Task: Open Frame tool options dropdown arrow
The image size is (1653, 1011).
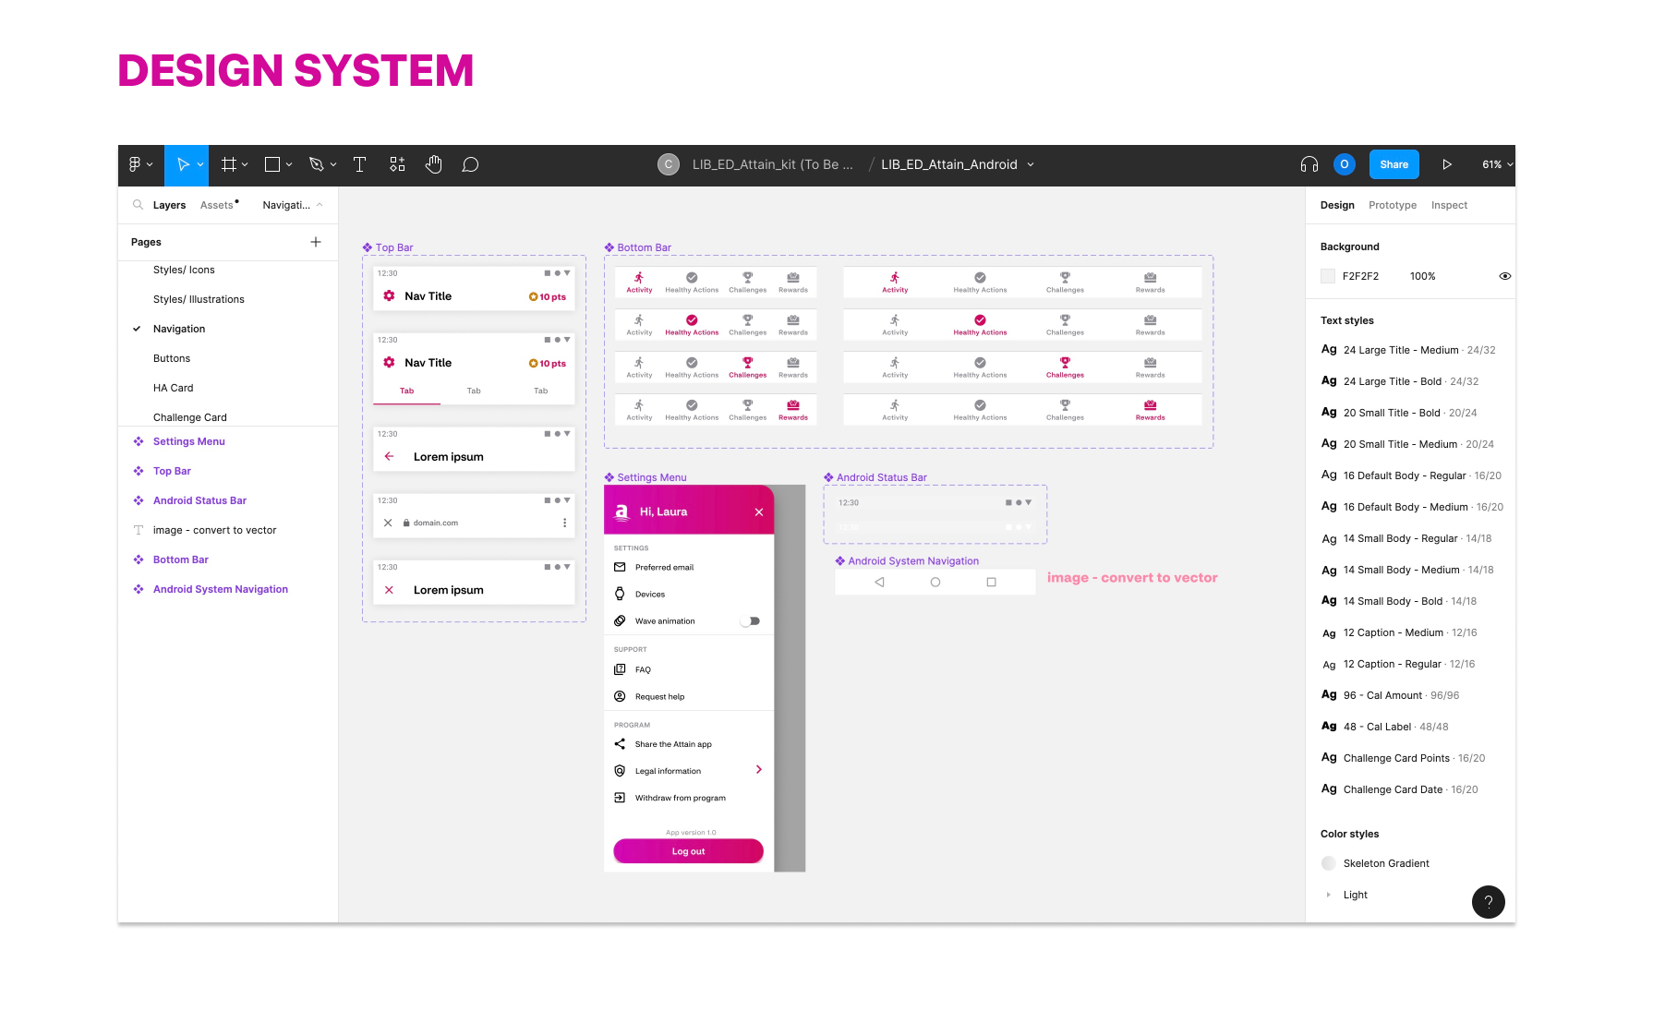Action: [x=245, y=165]
